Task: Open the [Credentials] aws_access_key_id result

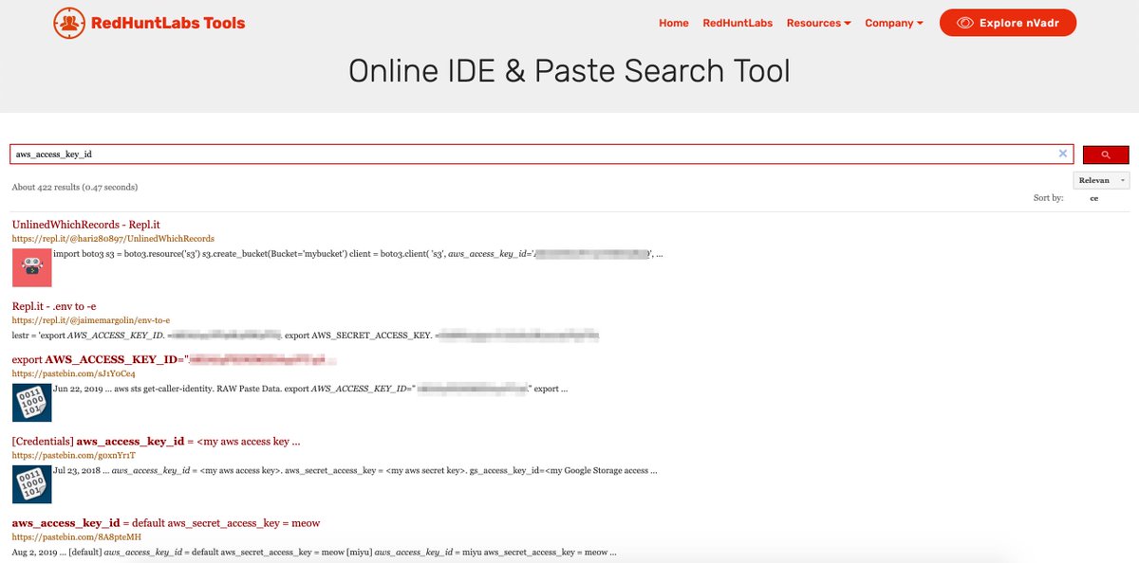Action: click(157, 441)
